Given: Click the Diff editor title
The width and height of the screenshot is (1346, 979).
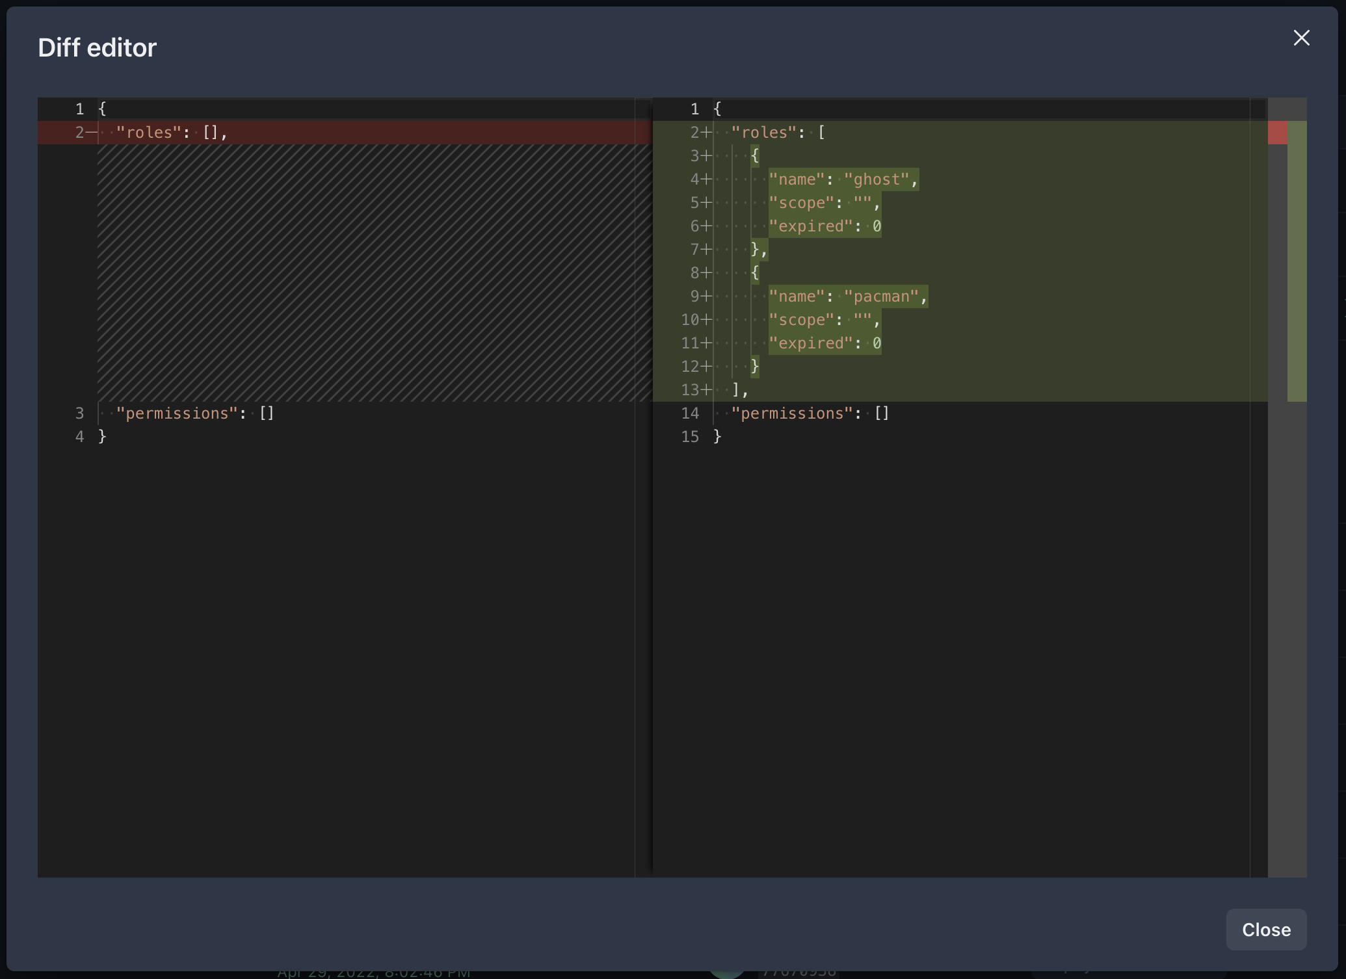Looking at the screenshot, I should click(97, 47).
